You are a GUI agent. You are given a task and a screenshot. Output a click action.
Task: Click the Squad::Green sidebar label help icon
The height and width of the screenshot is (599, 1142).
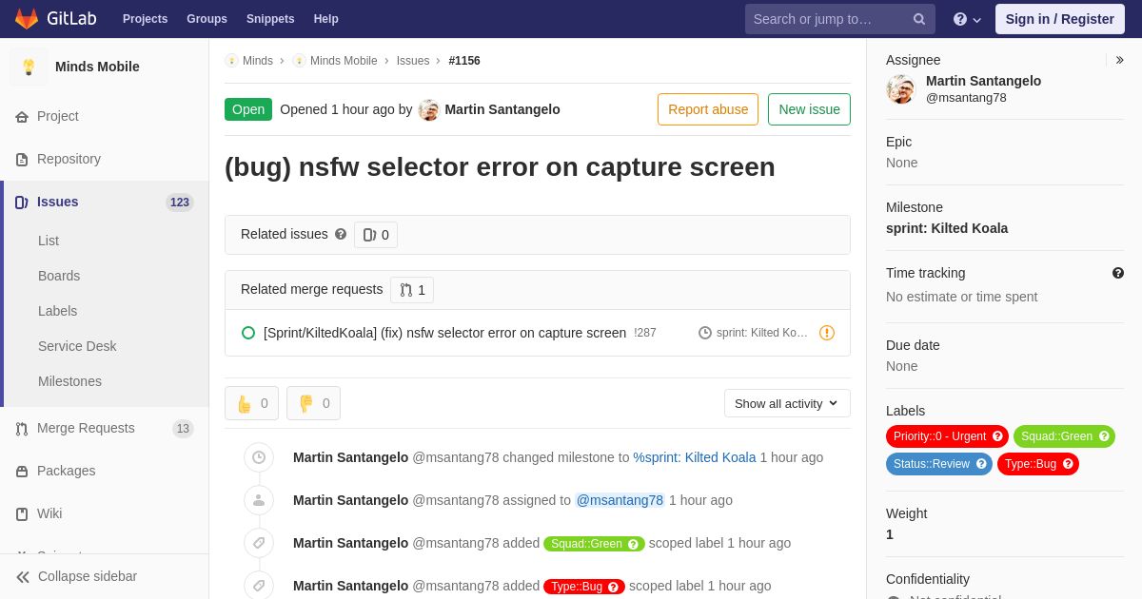click(1104, 436)
